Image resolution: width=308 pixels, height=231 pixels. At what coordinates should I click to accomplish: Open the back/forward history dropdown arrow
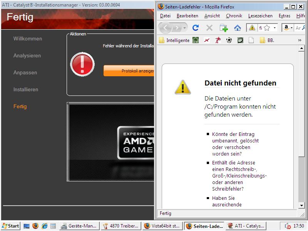(x=185, y=28)
